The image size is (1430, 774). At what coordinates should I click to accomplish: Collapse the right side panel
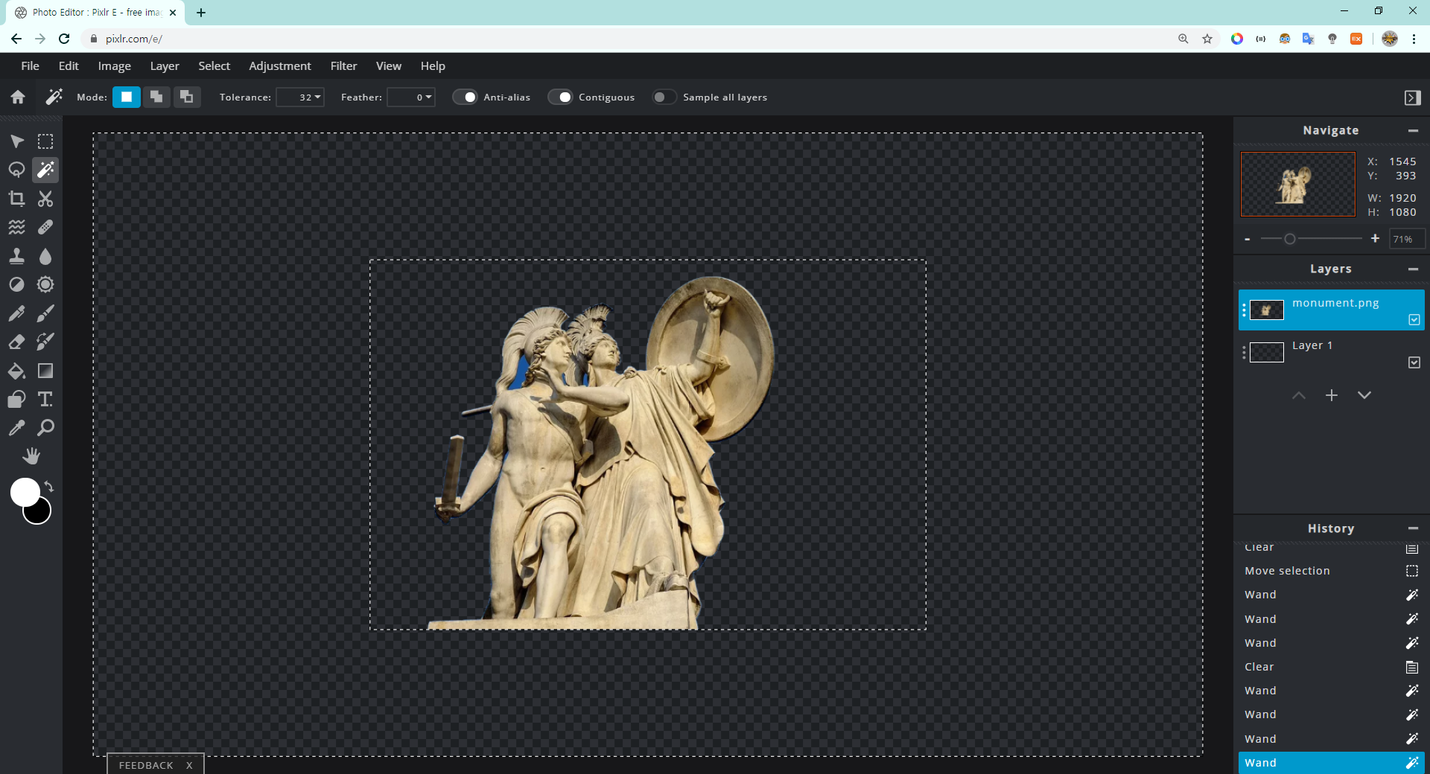1412,97
